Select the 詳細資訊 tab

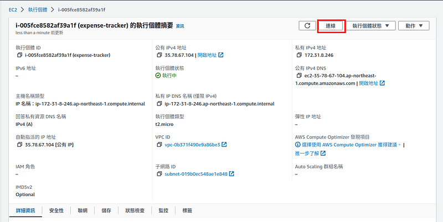(x=25, y=210)
